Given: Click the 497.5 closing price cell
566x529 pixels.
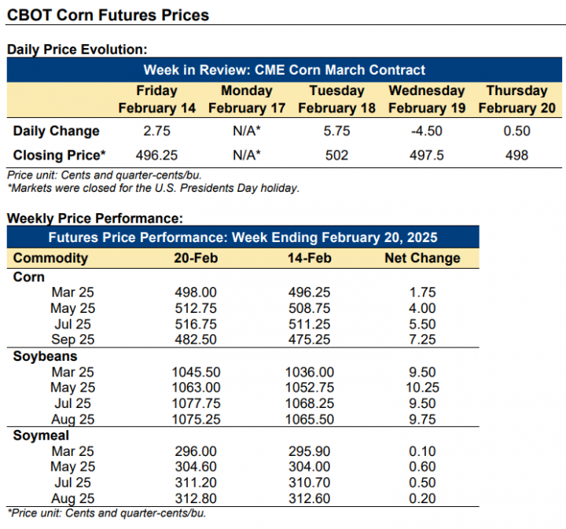Looking at the screenshot, I should point(427,155).
